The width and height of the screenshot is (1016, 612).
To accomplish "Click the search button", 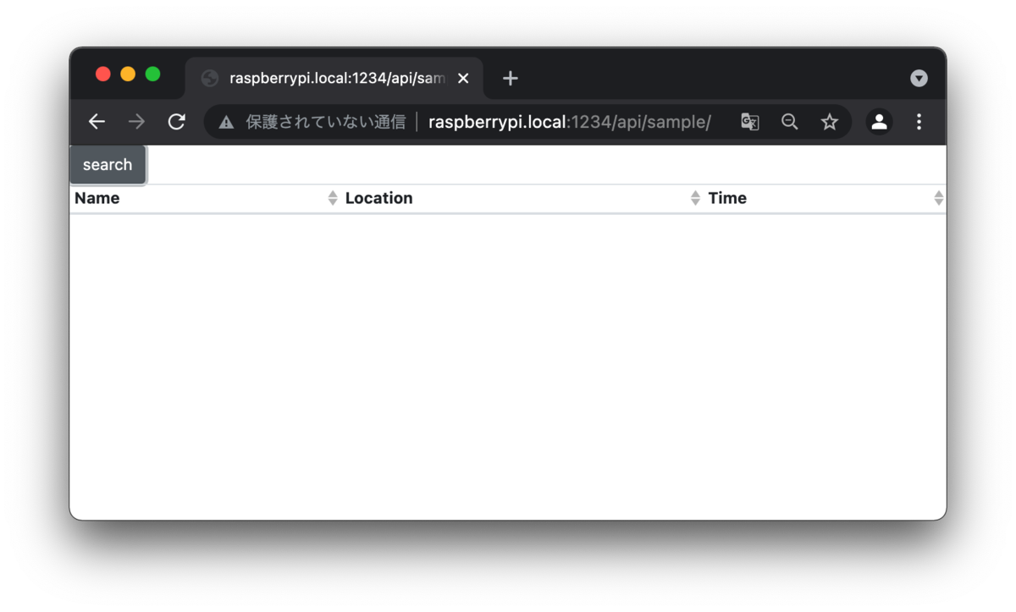I will coord(108,164).
